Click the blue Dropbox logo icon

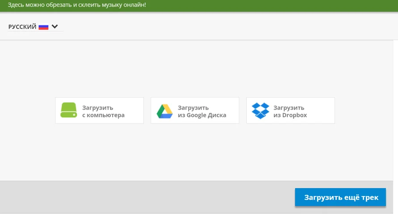click(x=260, y=111)
